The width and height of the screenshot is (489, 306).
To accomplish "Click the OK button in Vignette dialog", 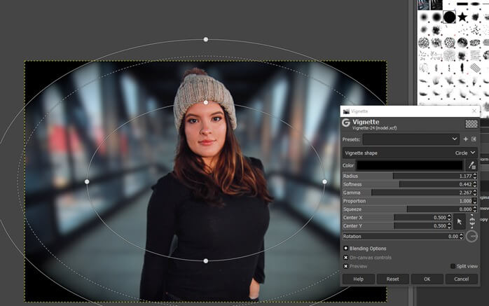I will (427, 279).
